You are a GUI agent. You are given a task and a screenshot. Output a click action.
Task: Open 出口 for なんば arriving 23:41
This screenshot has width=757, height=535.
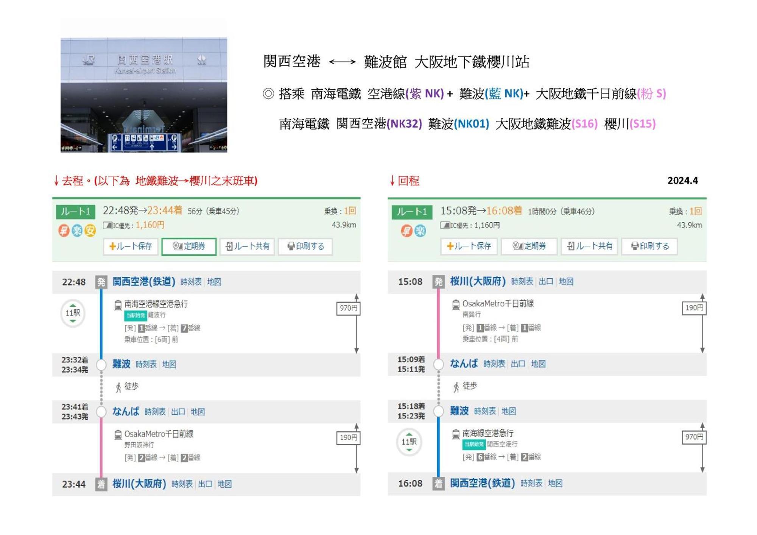(x=178, y=412)
